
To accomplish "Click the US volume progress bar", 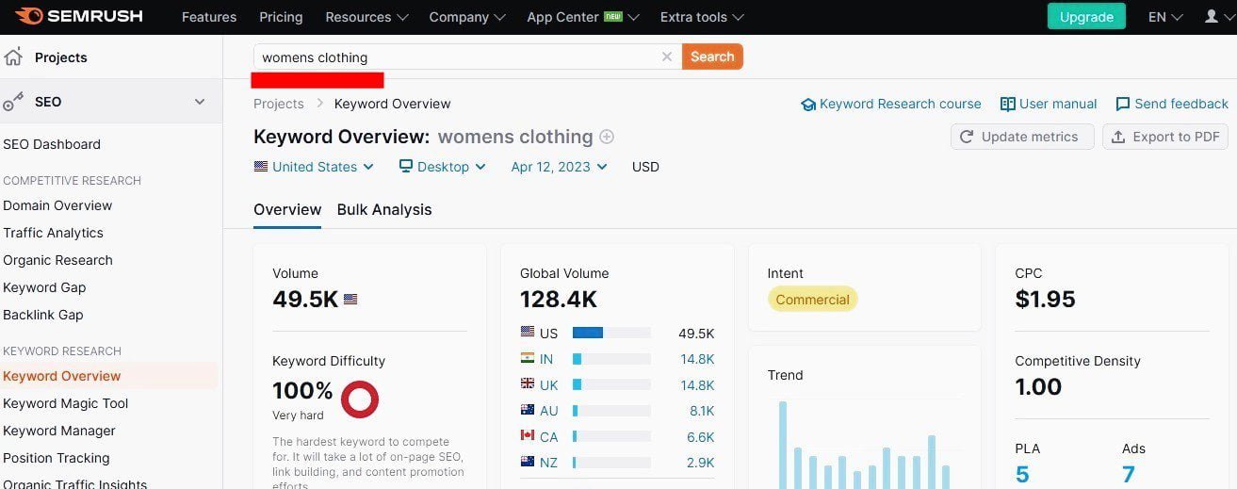I will [x=611, y=333].
